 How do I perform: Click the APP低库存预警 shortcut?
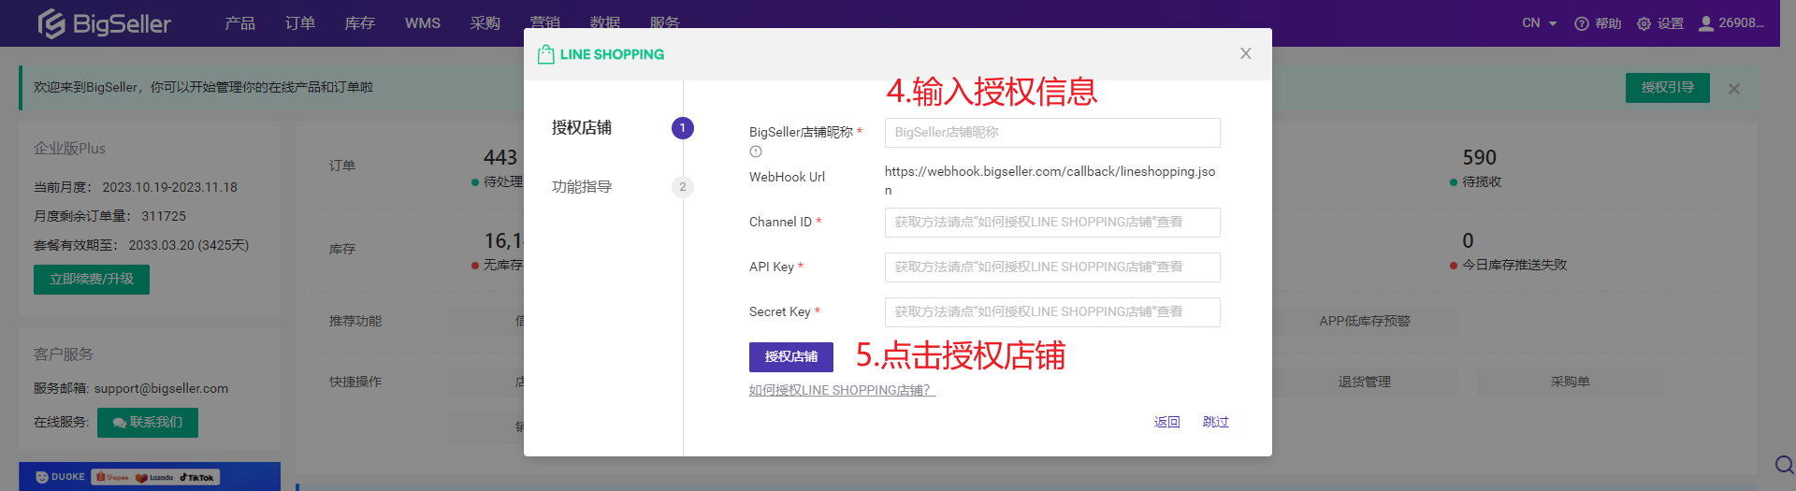tap(1365, 322)
